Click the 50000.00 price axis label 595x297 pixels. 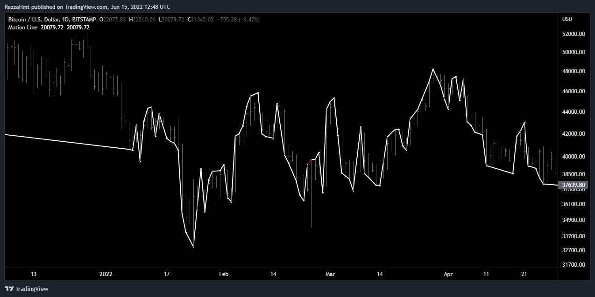pos(574,52)
